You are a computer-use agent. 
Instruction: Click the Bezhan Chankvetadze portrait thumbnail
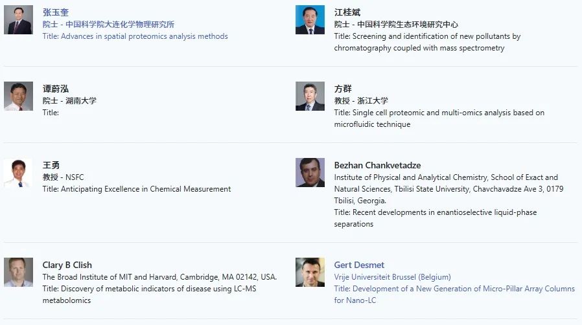coord(310,173)
